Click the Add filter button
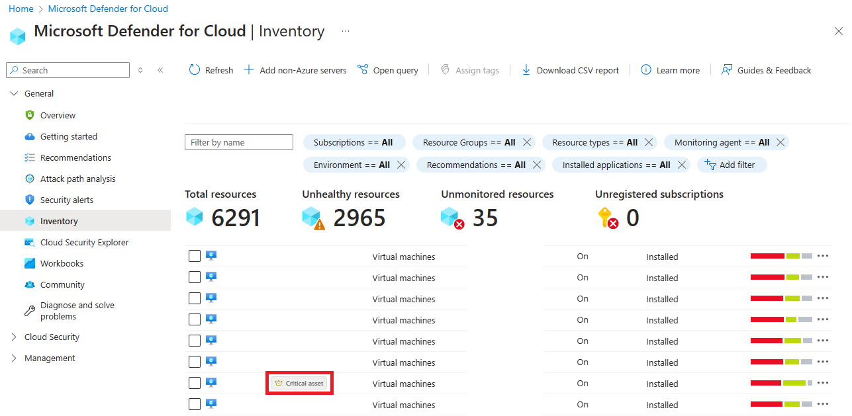The height and width of the screenshot is (416, 852). (732, 165)
